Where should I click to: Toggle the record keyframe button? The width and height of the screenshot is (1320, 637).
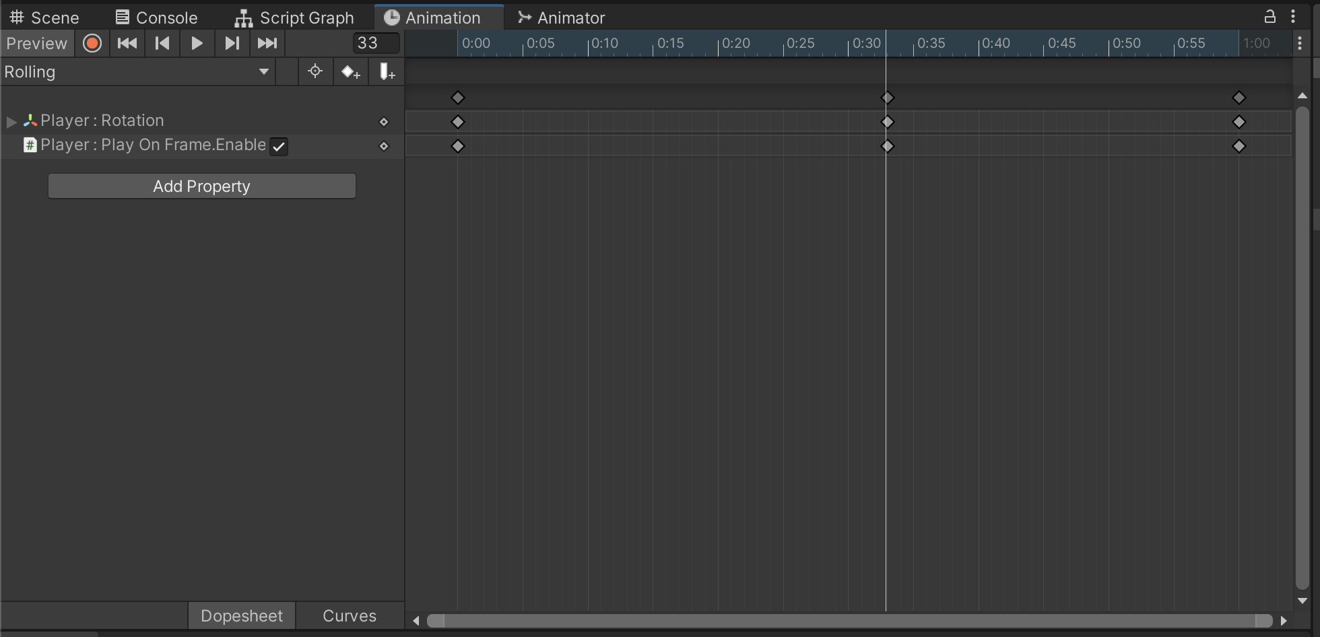pyautogui.click(x=92, y=43)
